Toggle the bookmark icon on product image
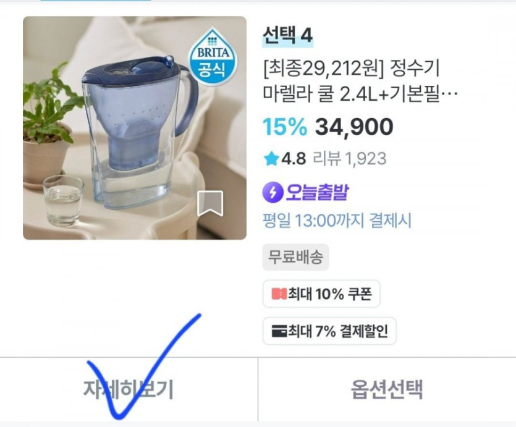 [210, 204]
